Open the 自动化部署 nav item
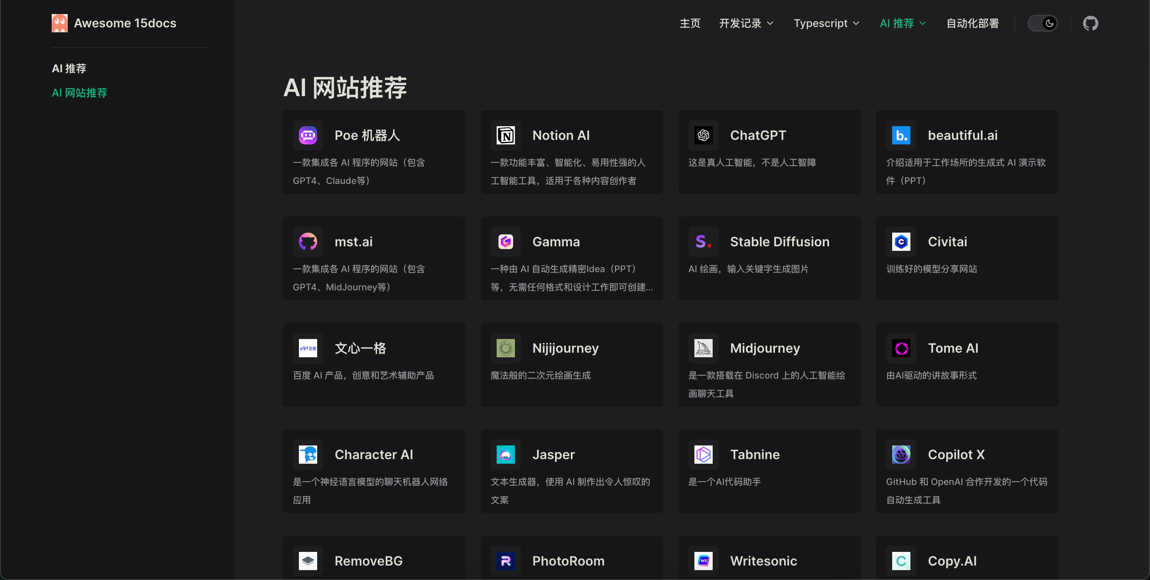The height and width of the screenshot is (580, 1150). [x=972, y=23]
